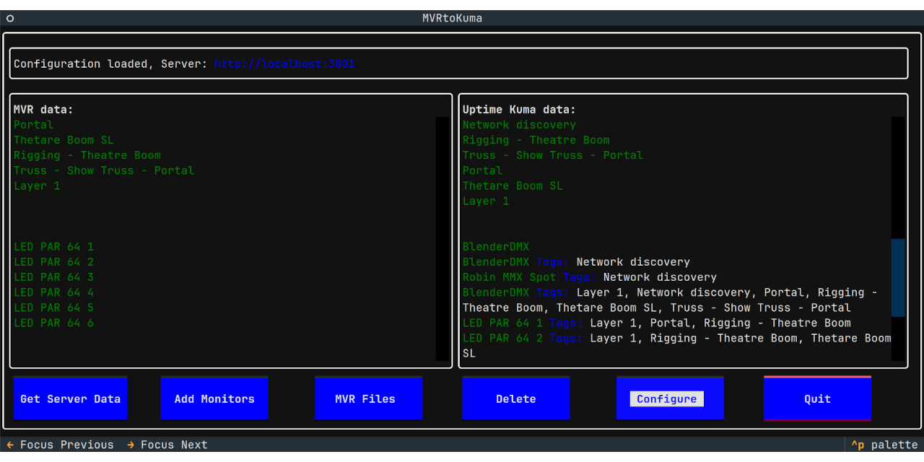Open the localhost:3001 server link
The image size is (924, 462).
(x=284, y=64)
